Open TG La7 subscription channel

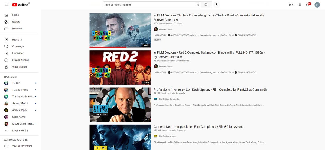[16, 83]
